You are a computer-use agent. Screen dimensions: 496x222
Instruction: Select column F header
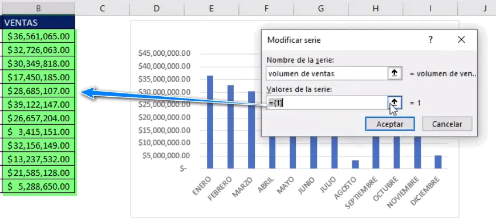pyautogui.click(x=266, y=8)
